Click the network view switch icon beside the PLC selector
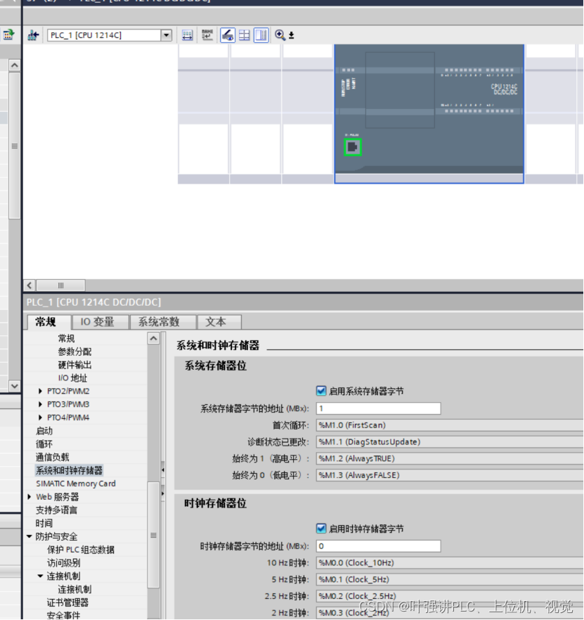 [x=33, y=35]
